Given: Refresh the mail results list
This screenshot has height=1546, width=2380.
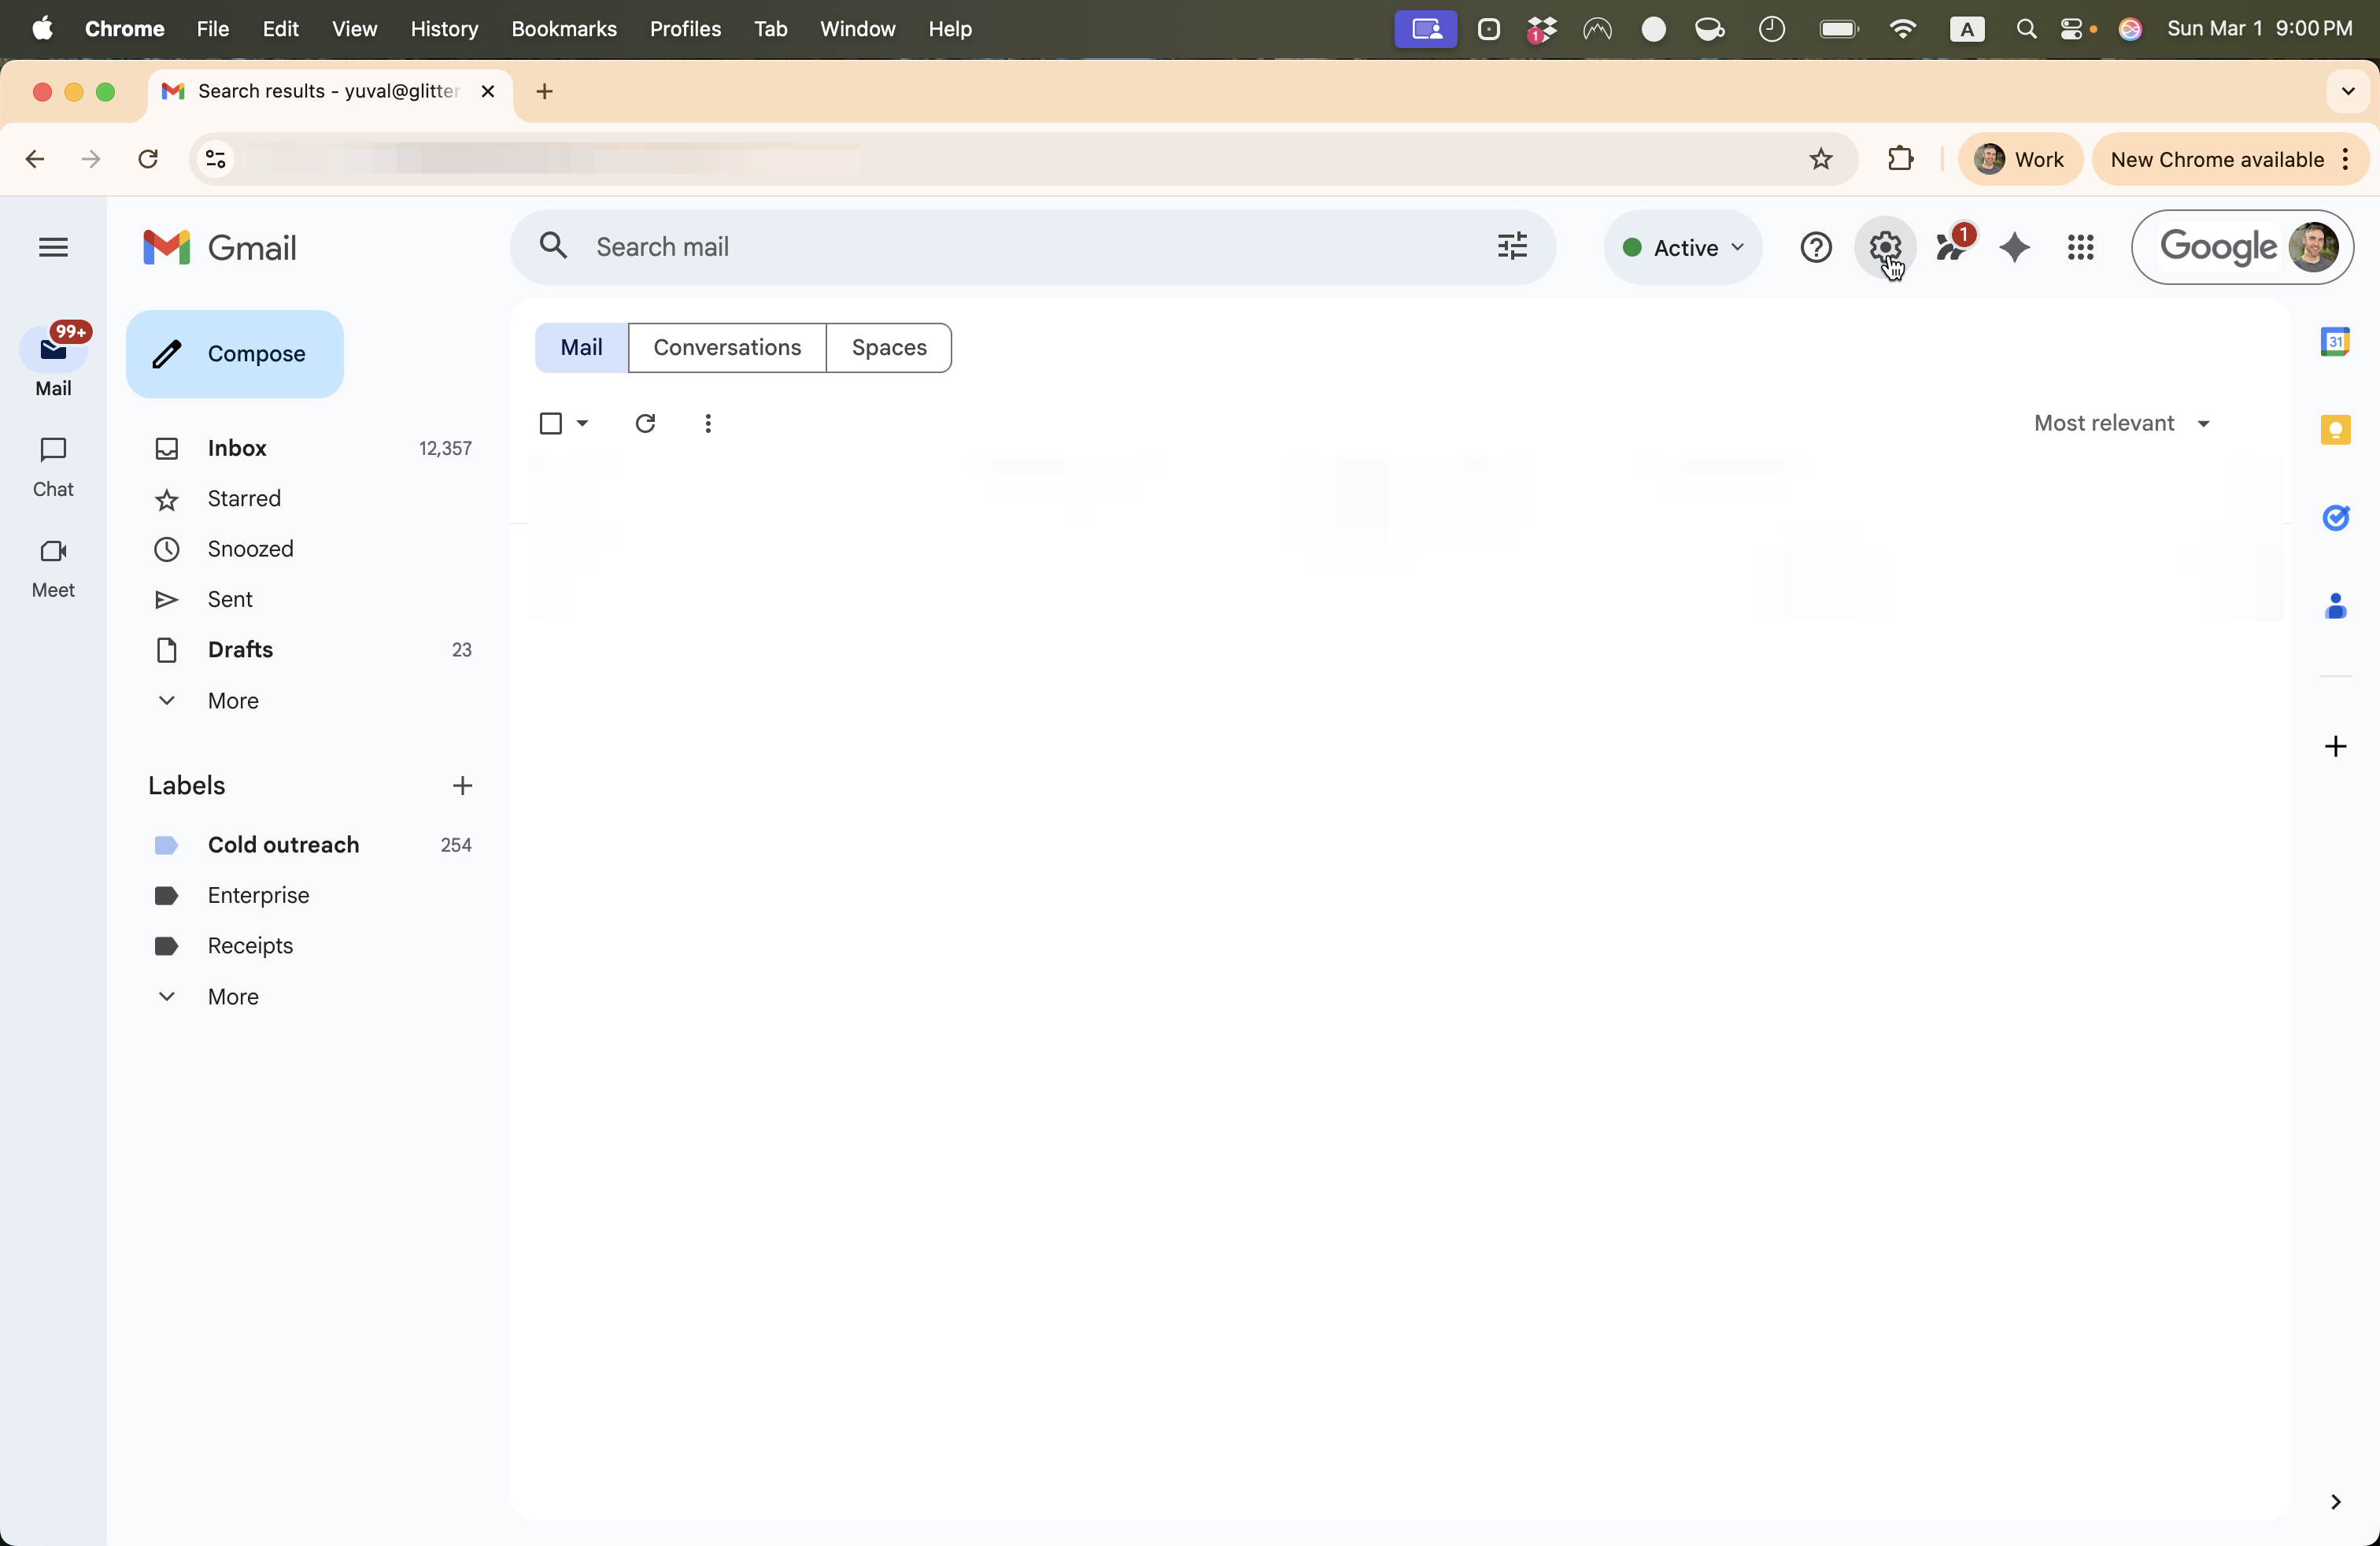Looking at the screenshot, I should [x=645, y=423].
